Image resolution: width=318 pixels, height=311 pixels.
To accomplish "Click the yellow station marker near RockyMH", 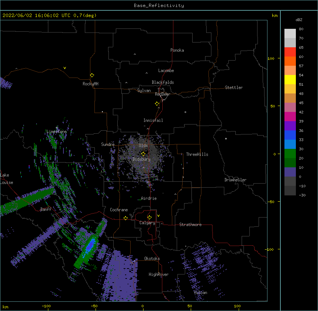I will click(x=92, y=75).
